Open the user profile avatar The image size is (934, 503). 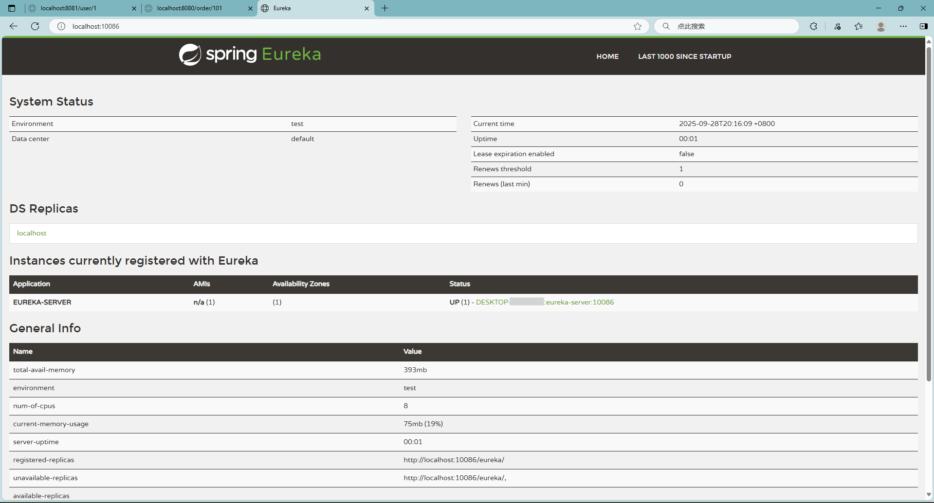click(x=881, y=26)
